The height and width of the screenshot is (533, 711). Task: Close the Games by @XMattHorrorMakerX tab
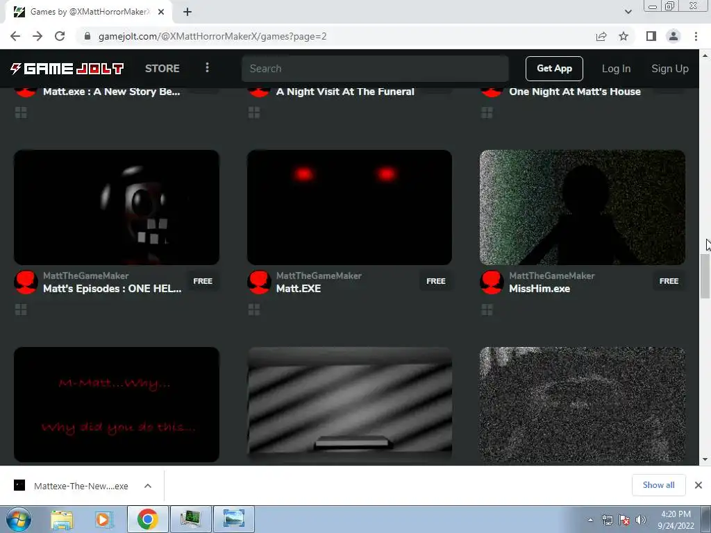[161, 12]
